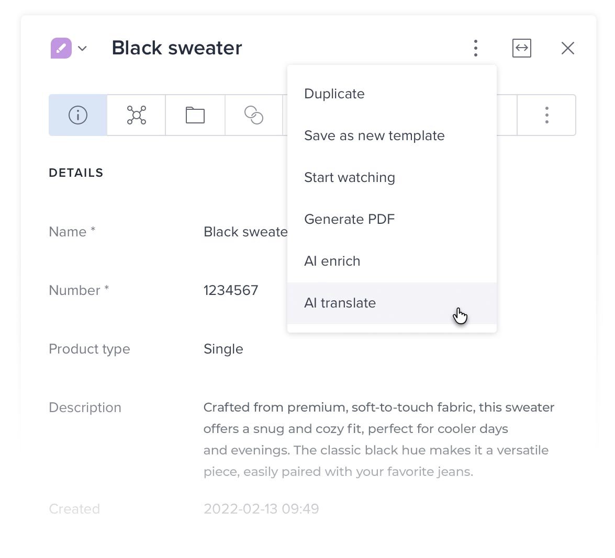Image resolution: width=615 pixels, height=558 pixels.
Task: Click the Product type value Single
Action: click(x=223, y=349)
